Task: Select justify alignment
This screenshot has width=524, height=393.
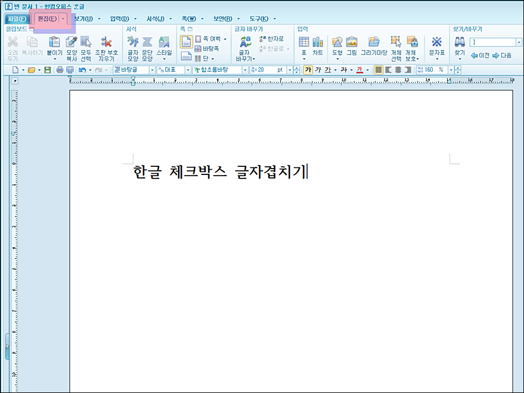Action: click(x=378, y=70)
